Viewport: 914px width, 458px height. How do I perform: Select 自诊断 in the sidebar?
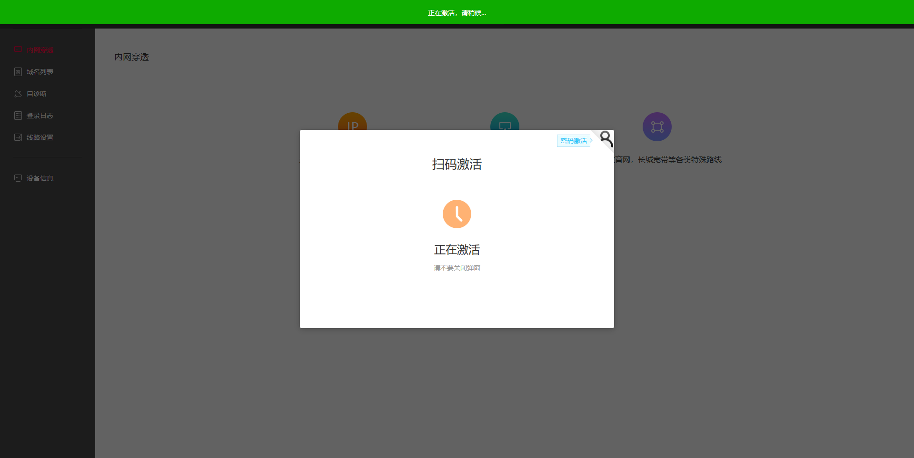coord(37,94)
